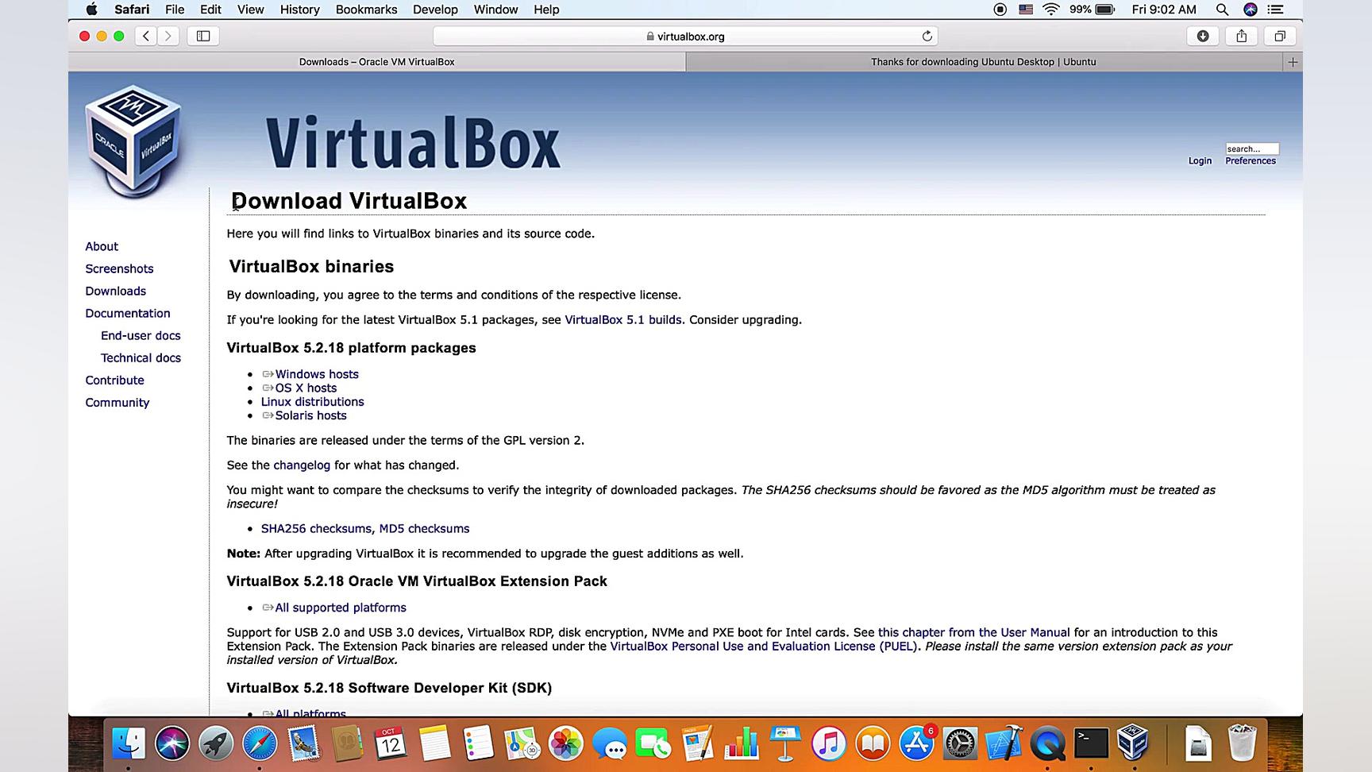Open Safari compass icon in dock
The width and height of the screenshot is (1372, 772).
pos(260,744)
